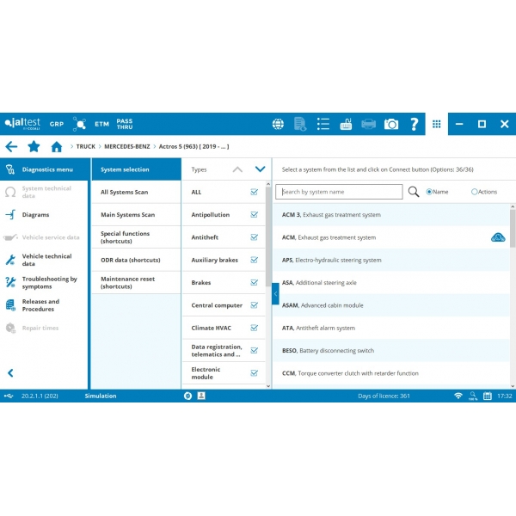Collapse the left sidebar with bottom chevron
516x516 pixels.
click(x=10, y=372)
